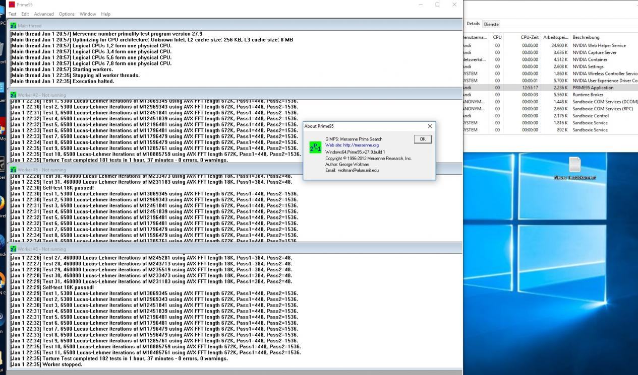Click the 'Logical CPUs 7,8' log line
The height and width of the screenshot is (375, 638).
(91, 63)
